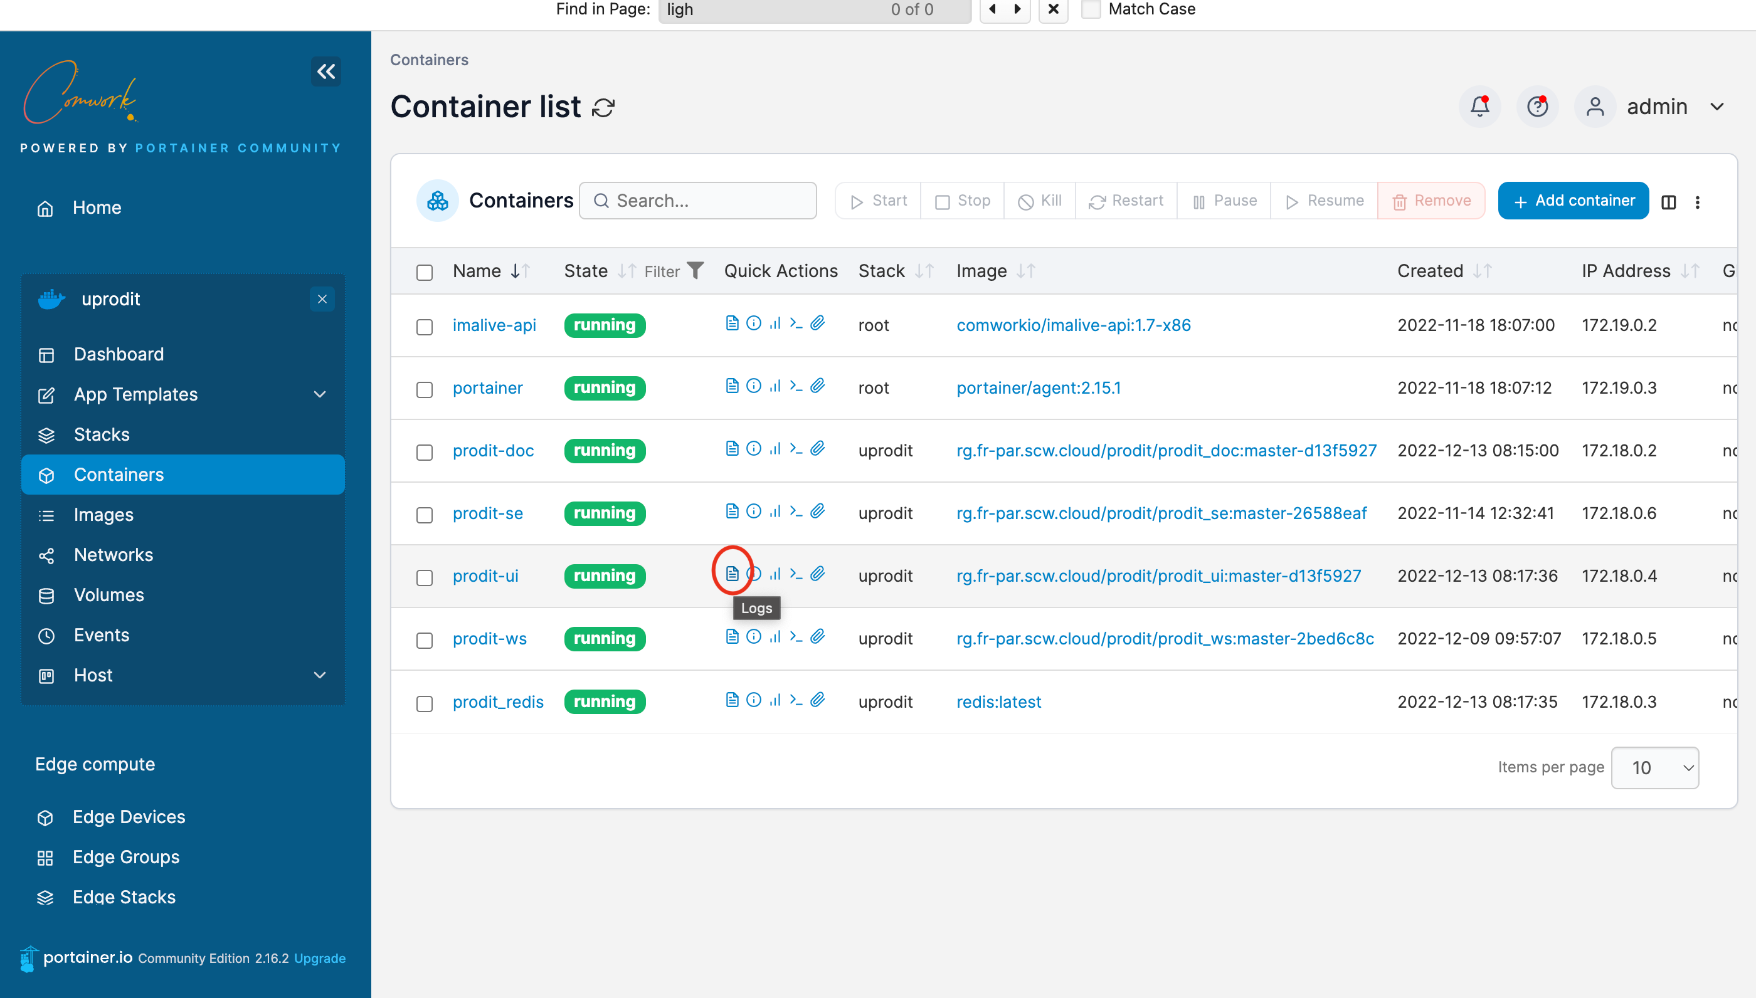The height and width of the screenshot is (998, 1756).
Task: Enable Match Case checkbox
Action: [x=1091, y=9]
